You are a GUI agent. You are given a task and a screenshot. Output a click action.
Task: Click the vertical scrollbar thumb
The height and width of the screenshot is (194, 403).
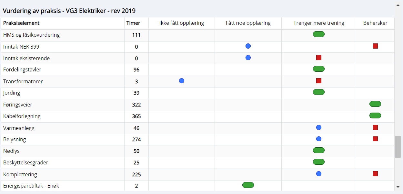pyautogui.click(x=398, y=147)
